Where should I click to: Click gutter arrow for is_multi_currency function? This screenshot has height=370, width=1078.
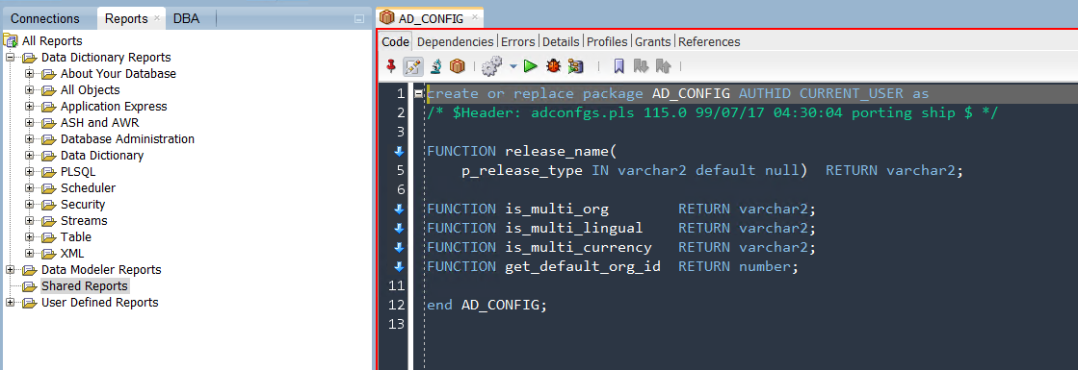click(x=399, y=247)
